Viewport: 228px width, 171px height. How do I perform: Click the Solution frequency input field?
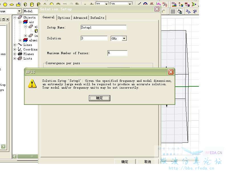point(94,38)
